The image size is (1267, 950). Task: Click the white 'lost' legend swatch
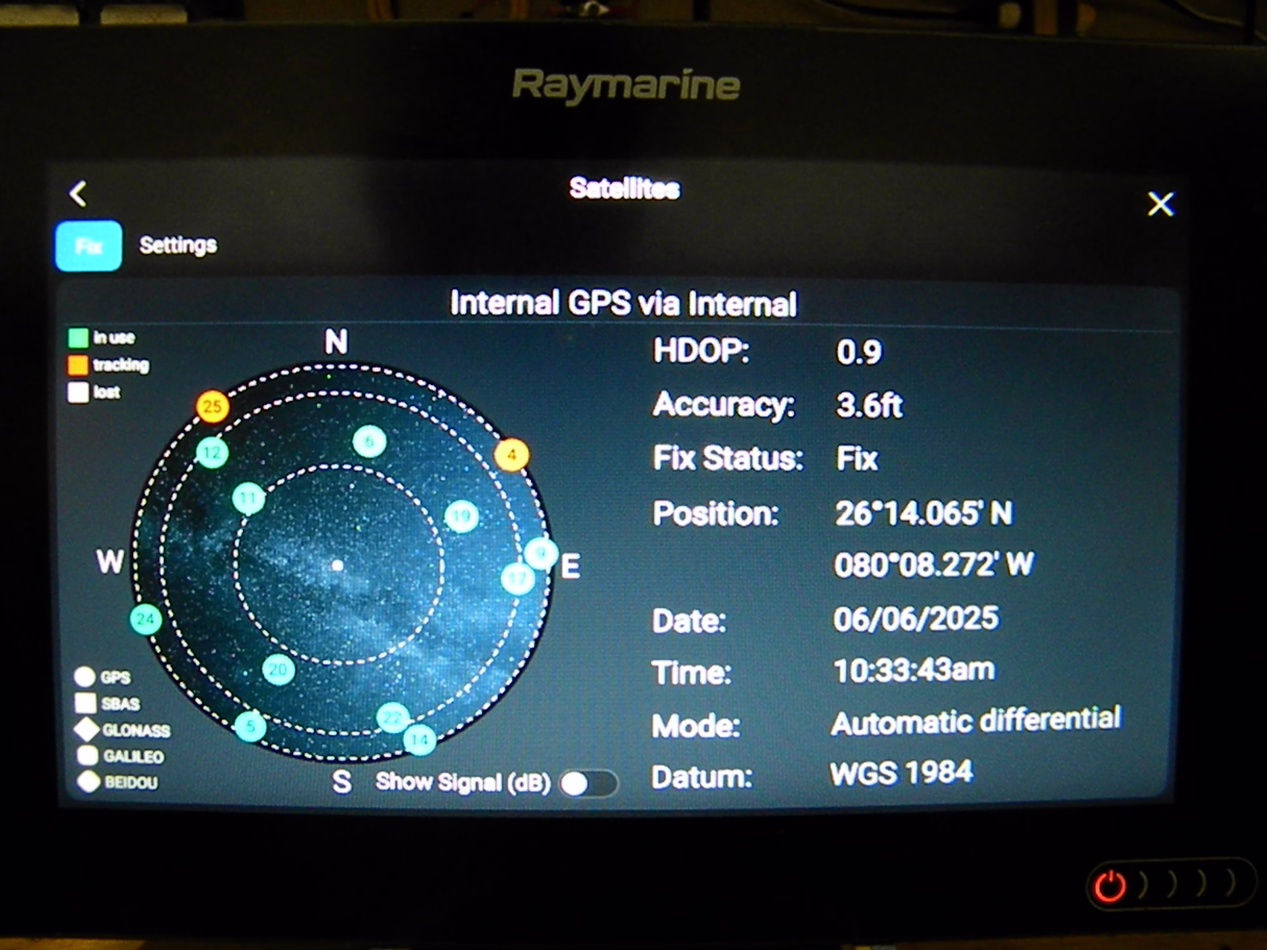(x=78, y=393)
